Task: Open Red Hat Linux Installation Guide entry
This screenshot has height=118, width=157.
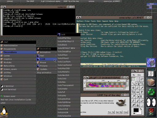Action: coord(18,100)
